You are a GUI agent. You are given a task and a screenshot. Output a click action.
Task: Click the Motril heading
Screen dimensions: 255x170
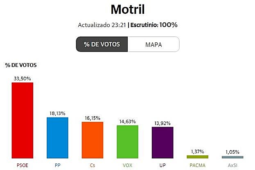click(127, 9)
